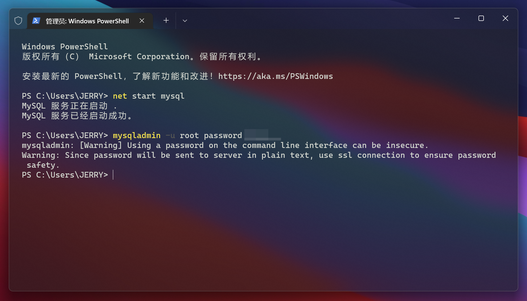This screenshot has height=301, width=527.
Task: Open a new tab with the plus button
Action: point(166,20)
